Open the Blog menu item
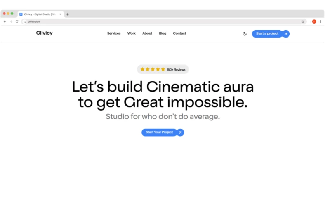The image size is (330, 198). pyautogui.click(x=163, y=33)
